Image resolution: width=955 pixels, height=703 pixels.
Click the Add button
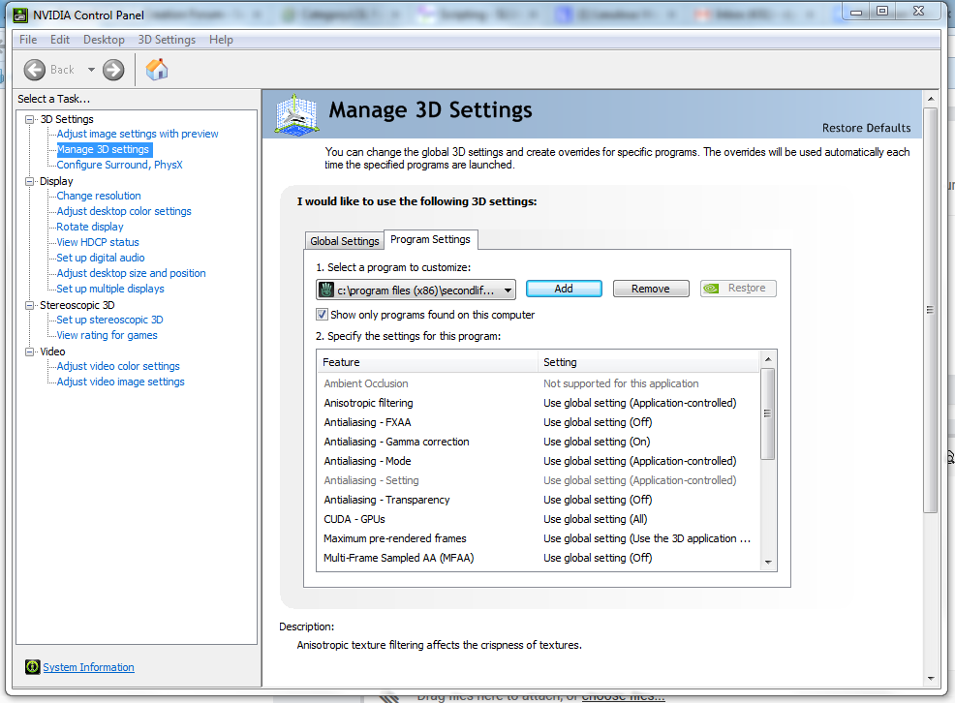click(564, 289)
